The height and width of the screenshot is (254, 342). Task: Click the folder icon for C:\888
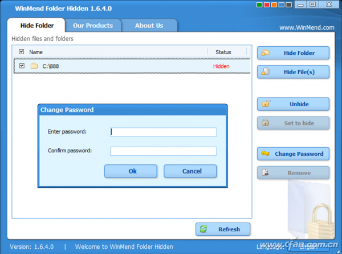click(34, 66)
